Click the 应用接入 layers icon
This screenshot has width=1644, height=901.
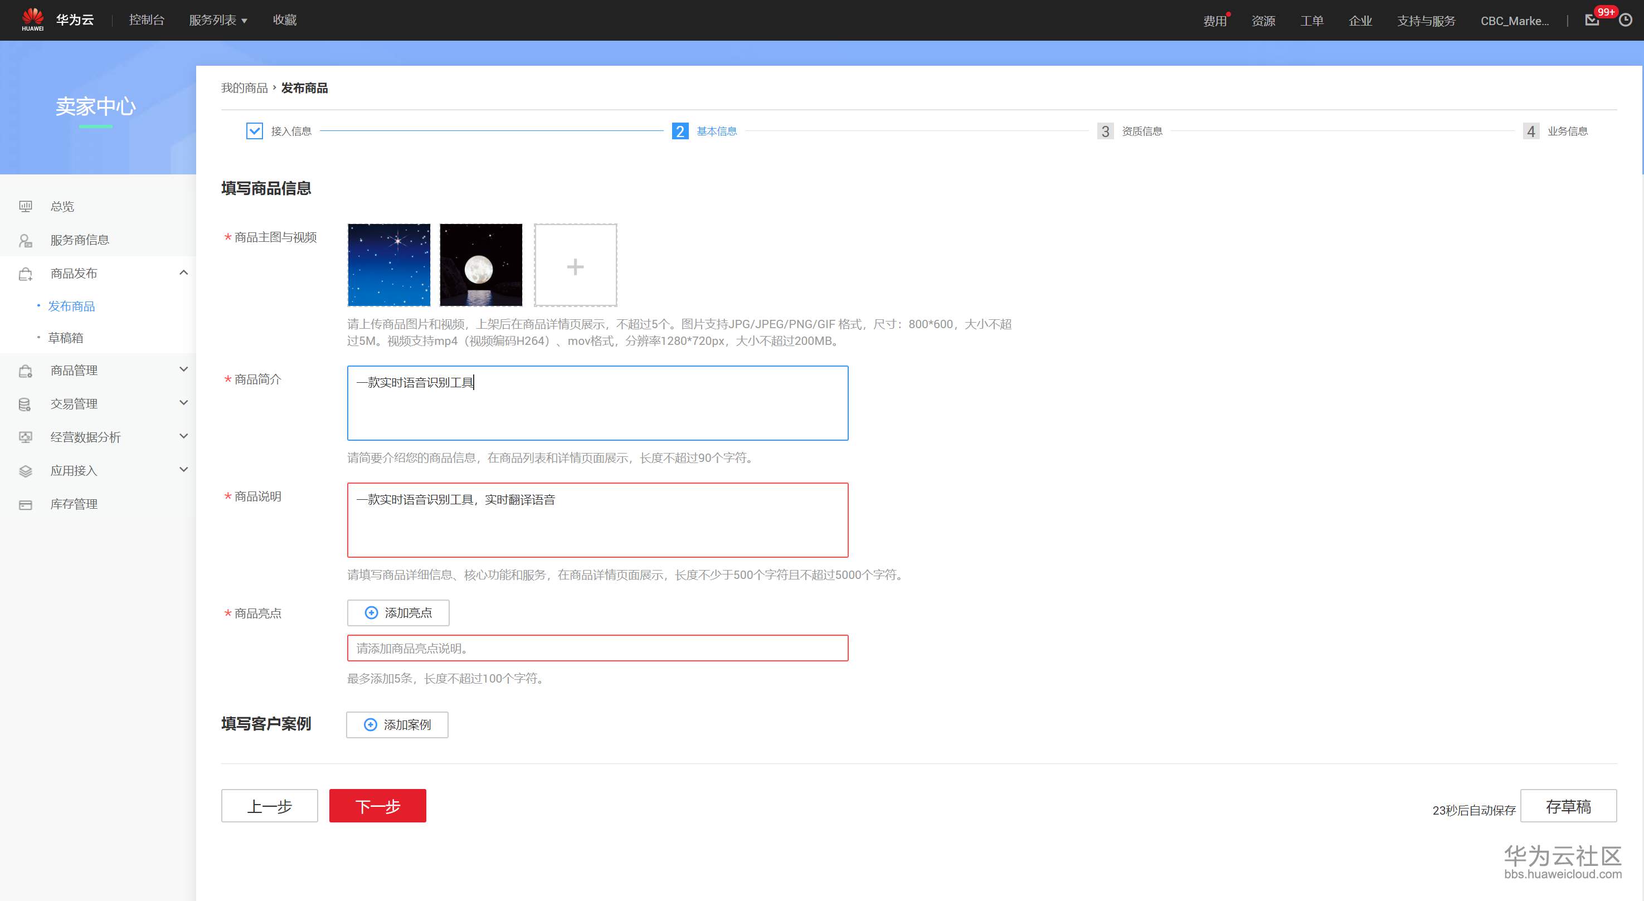point(26,471)
